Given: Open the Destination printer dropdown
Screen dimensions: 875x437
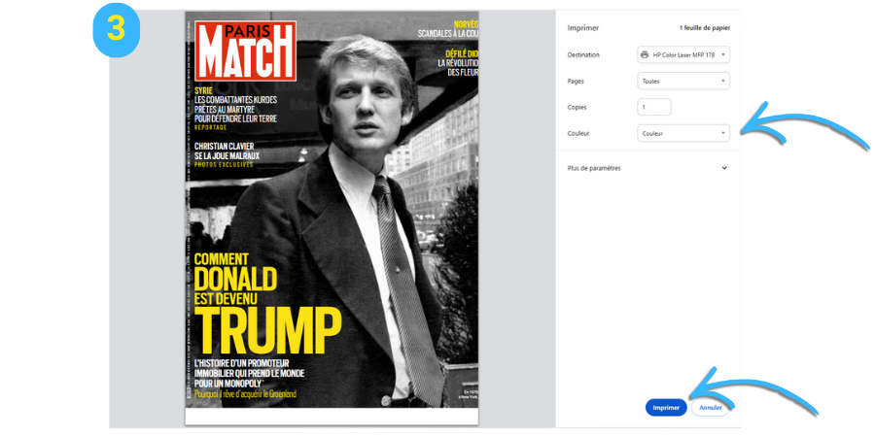Looking at the screenshot, I should (683, 54).
